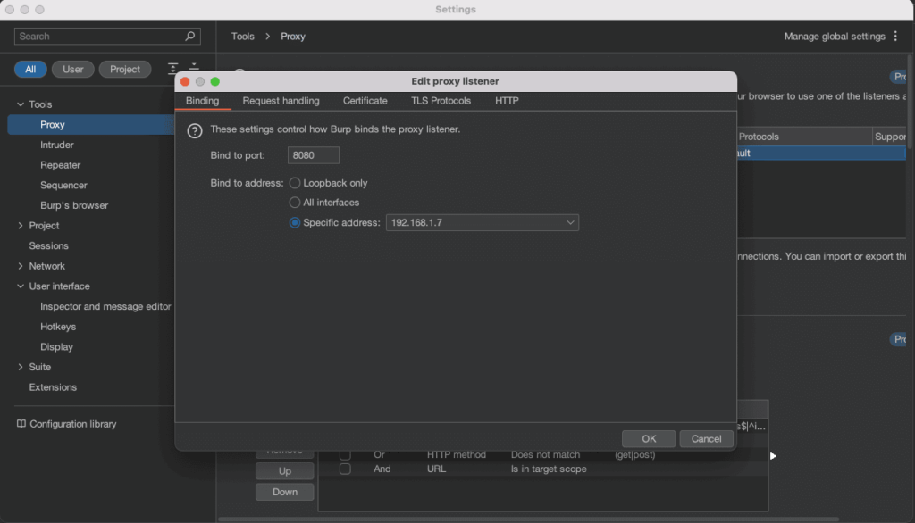Click the horizontal scrollbar at the bottom
Viewport: 915px width, 523px height.
click(x=528, y=519)
